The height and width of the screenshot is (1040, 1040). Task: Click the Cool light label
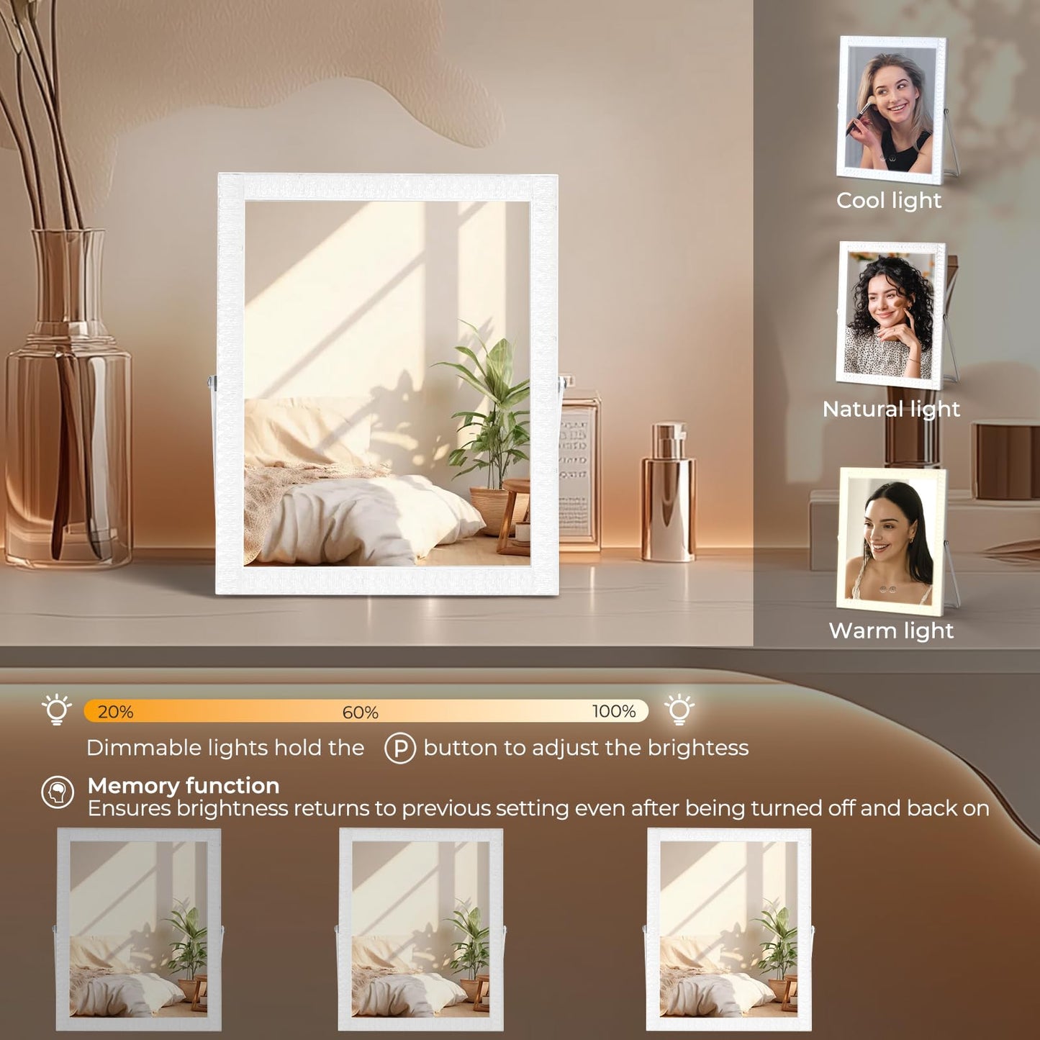889,201
